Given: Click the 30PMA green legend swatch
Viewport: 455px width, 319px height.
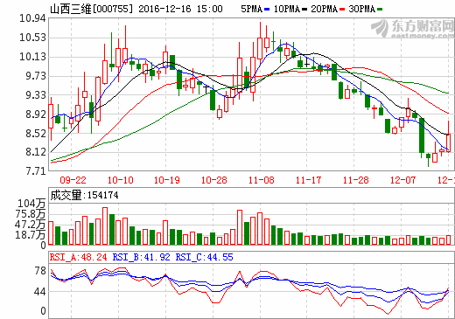Looking at the screenshot, I should tap(380, 10).
